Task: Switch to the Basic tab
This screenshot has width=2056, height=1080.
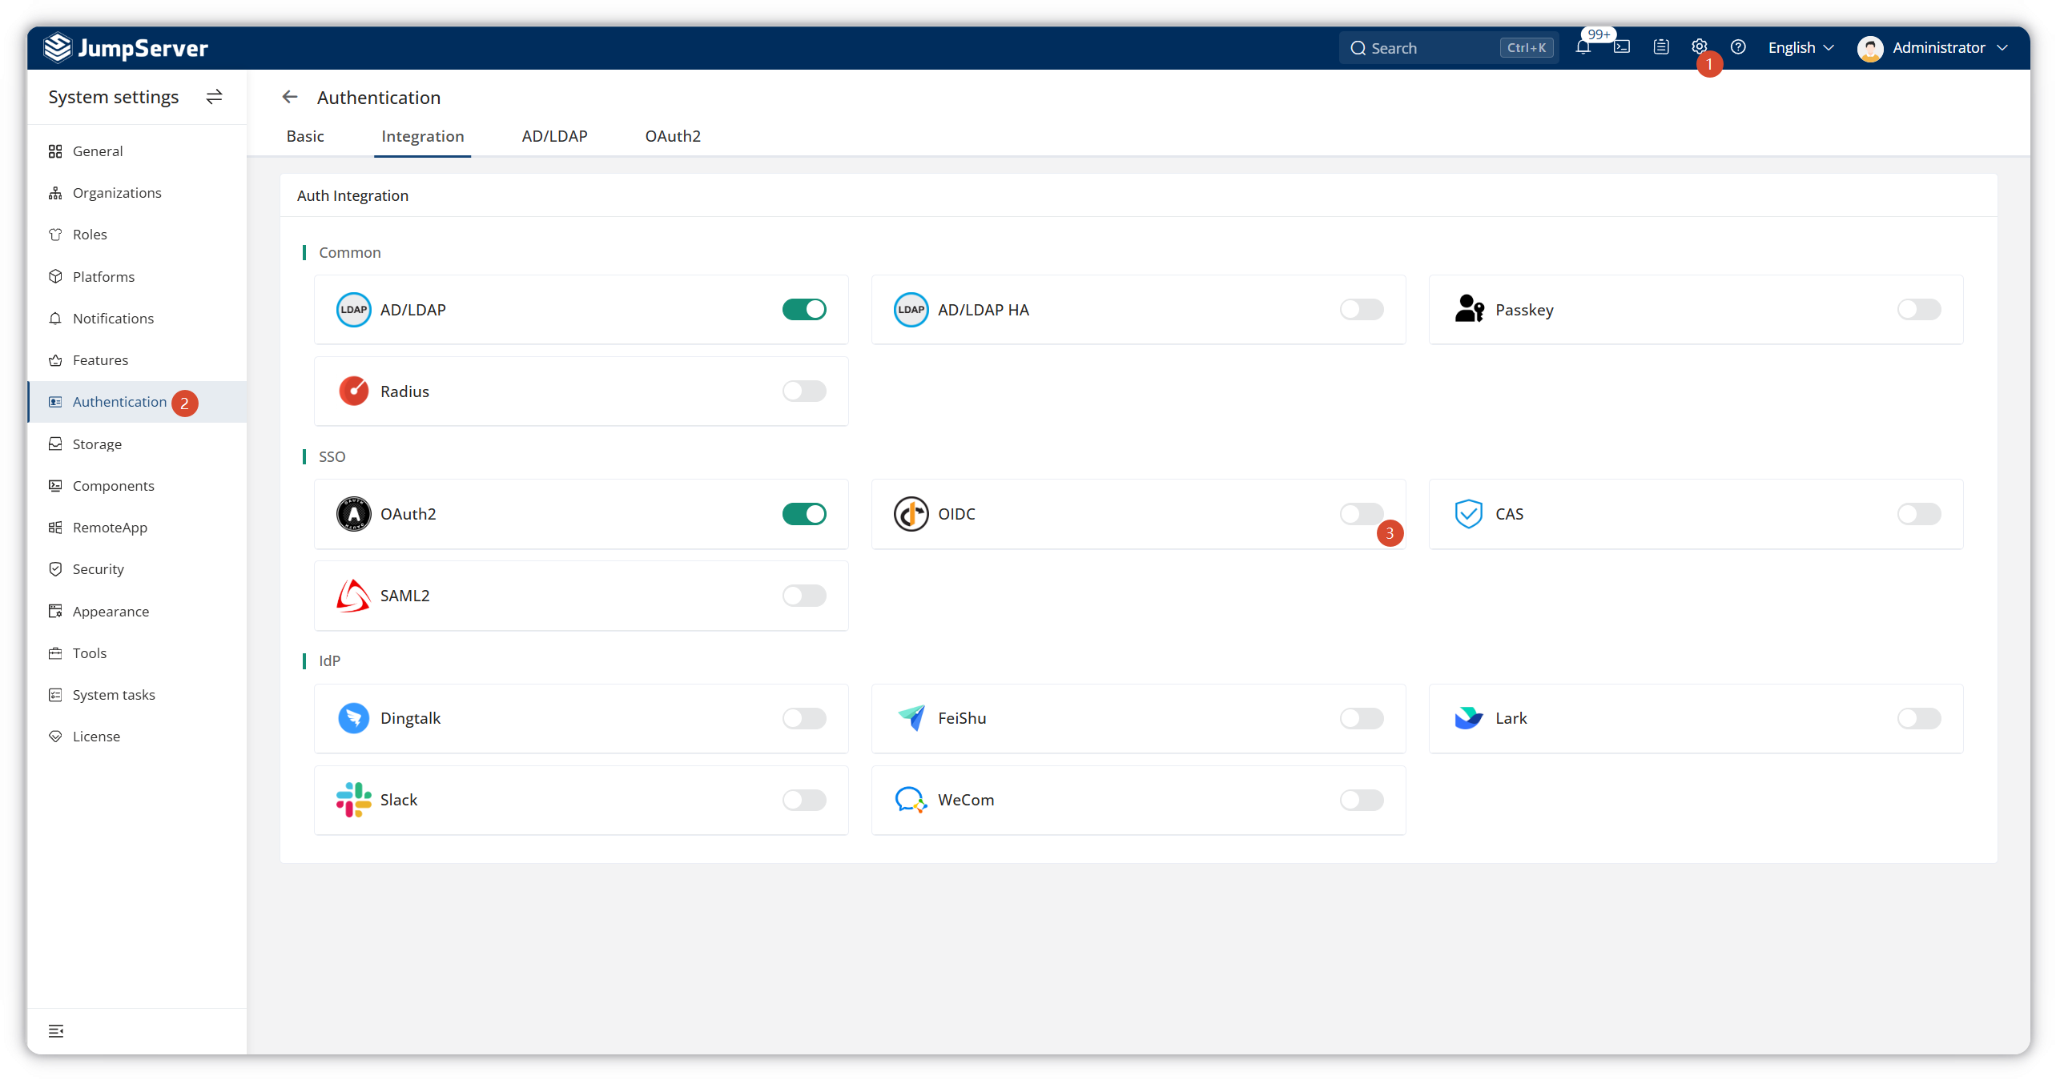Action: click(305, 136)
